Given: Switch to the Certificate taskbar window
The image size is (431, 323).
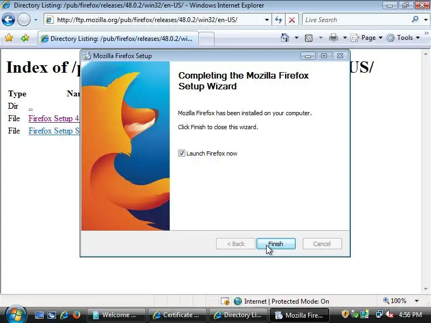Looking at the screenshot, I should coord(177,315).
